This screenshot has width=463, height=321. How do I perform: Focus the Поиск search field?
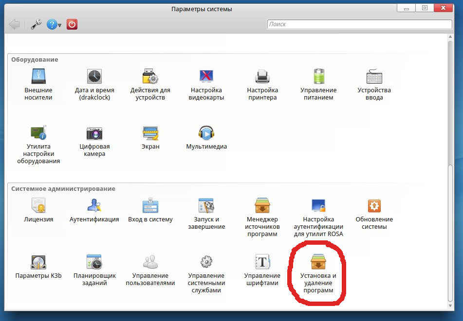point(359,24)
